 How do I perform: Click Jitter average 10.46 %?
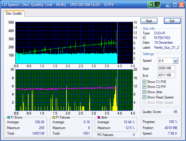point(129,122)
